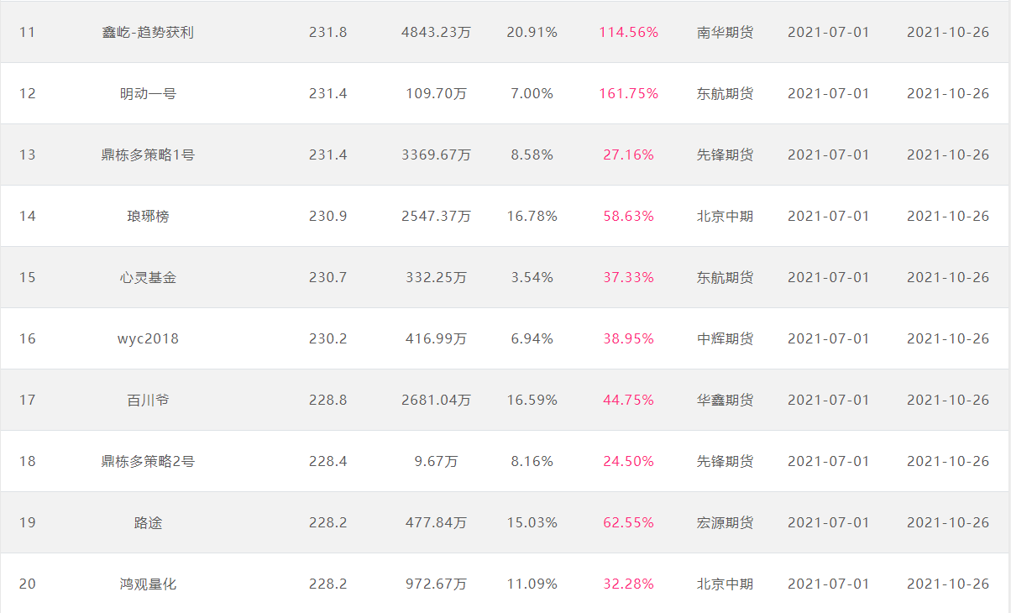Select the 百川爷 account name
Image resolution: width=1011 pixels, height=613 pixels.
click(x=148, y=400)
